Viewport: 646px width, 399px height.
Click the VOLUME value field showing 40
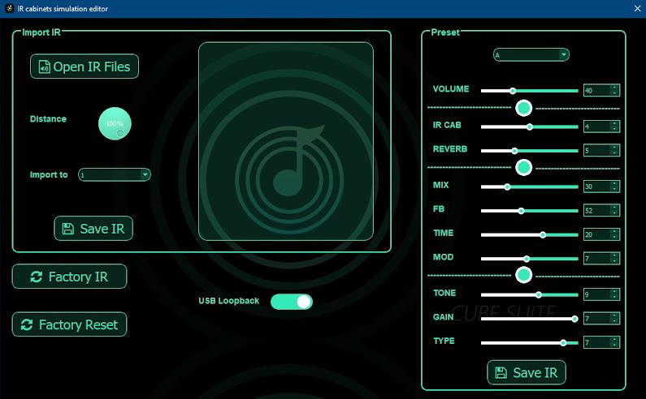click(601, 91)
